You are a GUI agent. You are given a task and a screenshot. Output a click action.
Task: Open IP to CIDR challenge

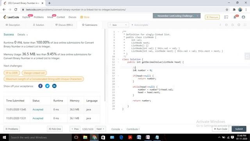[12, 73]
